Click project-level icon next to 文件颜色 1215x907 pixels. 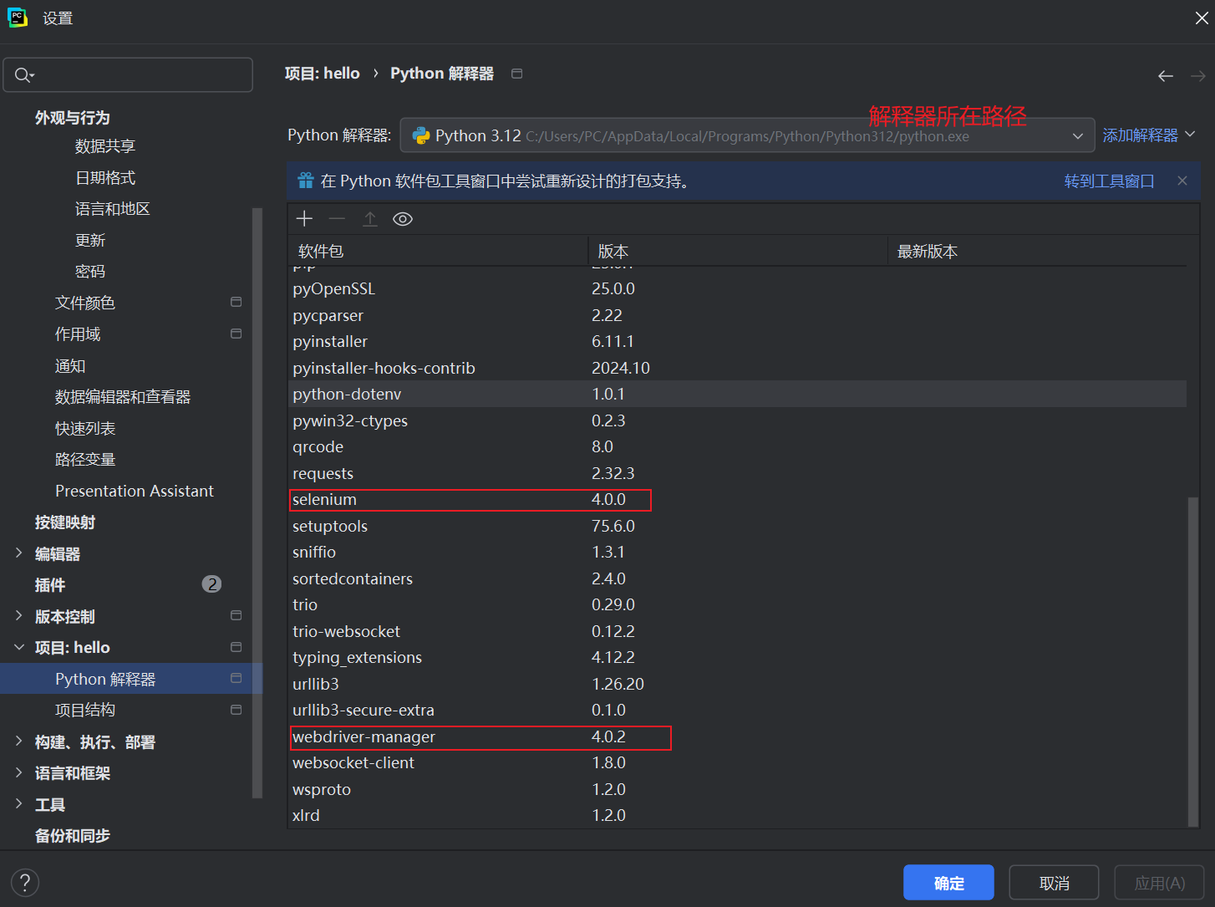click(236, 302)
